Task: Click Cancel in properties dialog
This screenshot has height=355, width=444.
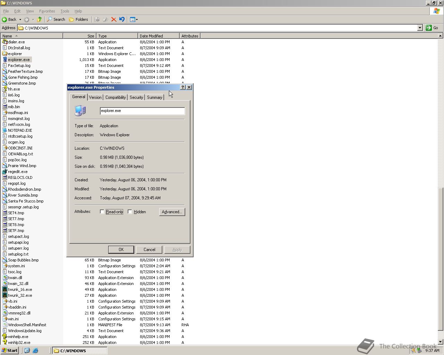Action: pos(150,250)
